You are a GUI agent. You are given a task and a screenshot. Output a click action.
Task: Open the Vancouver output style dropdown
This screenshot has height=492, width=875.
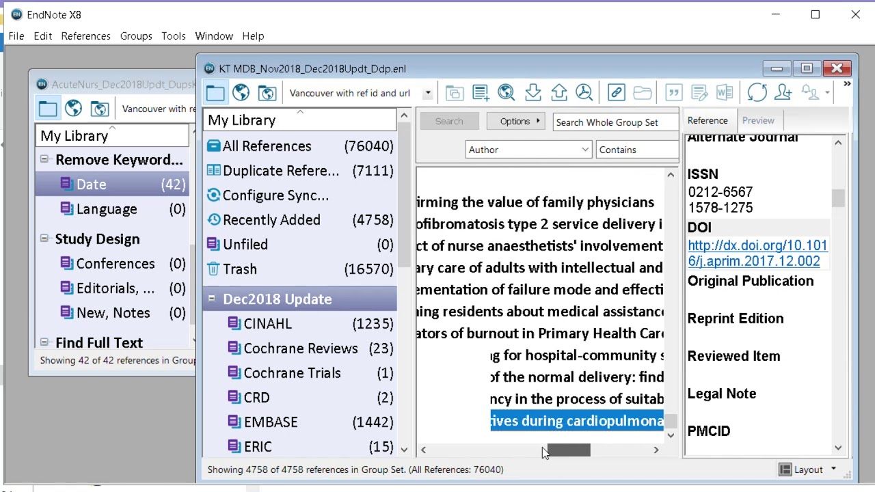[428, 93]
